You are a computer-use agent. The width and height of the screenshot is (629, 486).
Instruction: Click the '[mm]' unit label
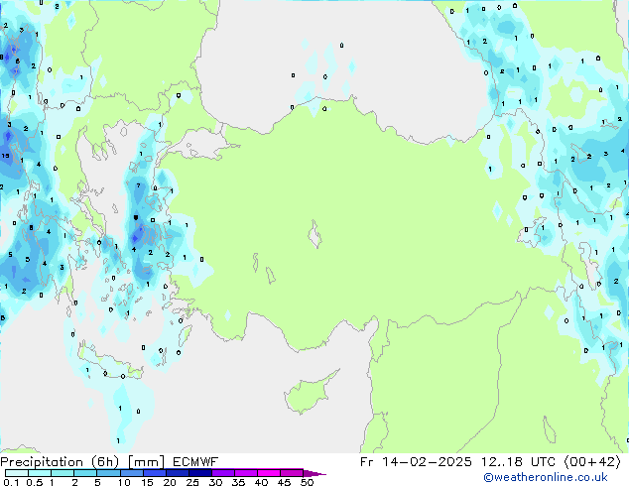point(146,462)
